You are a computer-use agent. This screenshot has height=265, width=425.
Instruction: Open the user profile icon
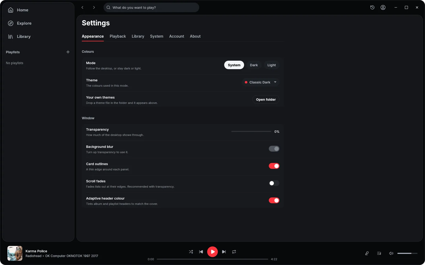tap(383, 7)
